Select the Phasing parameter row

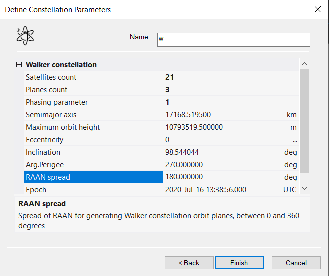click(57, 102)
